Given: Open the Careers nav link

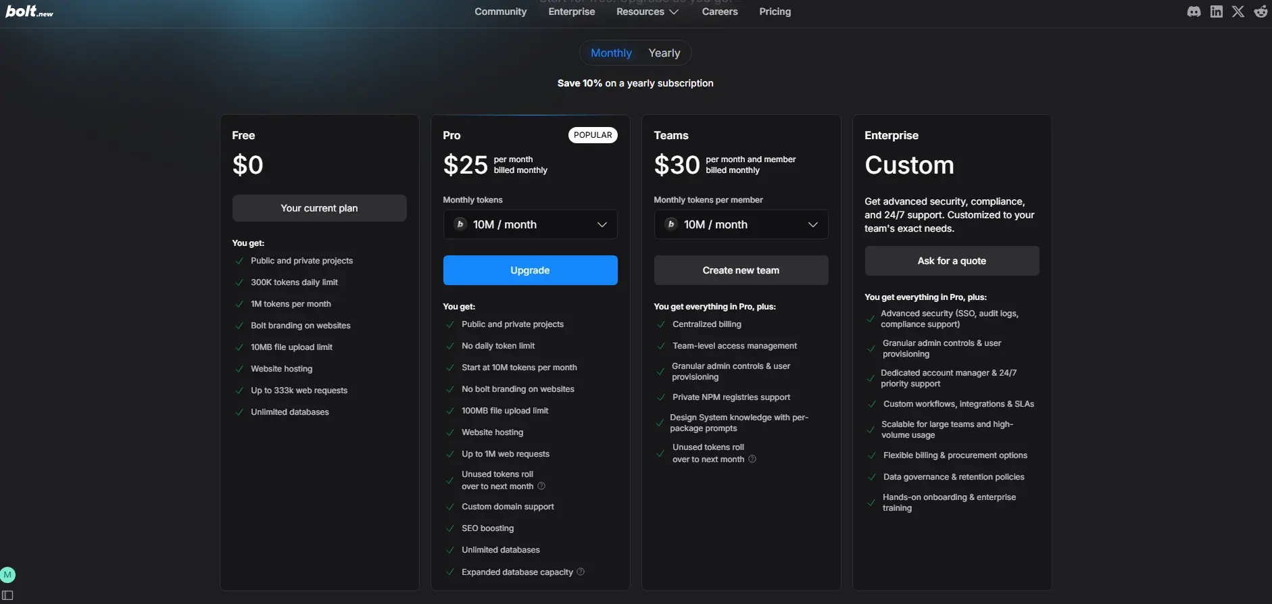Looking at the screenshot, I should click(x=720, y=11).
